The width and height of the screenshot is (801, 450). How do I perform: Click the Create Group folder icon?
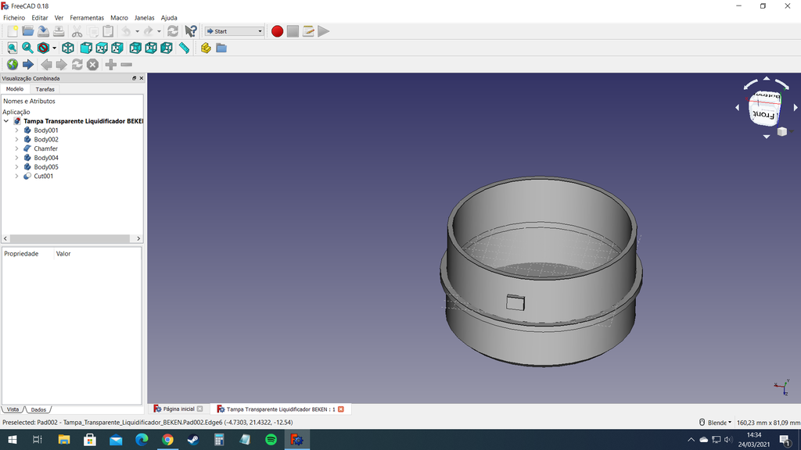click(221, 48)
